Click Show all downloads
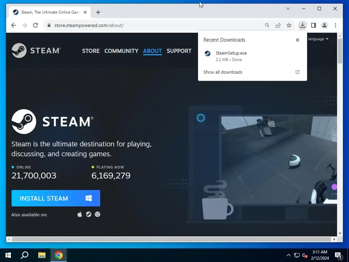349x262 pixels. pyautogui.click(x=223, y=72)
